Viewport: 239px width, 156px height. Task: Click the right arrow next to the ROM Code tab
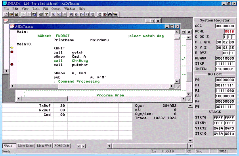click(83, 146)
